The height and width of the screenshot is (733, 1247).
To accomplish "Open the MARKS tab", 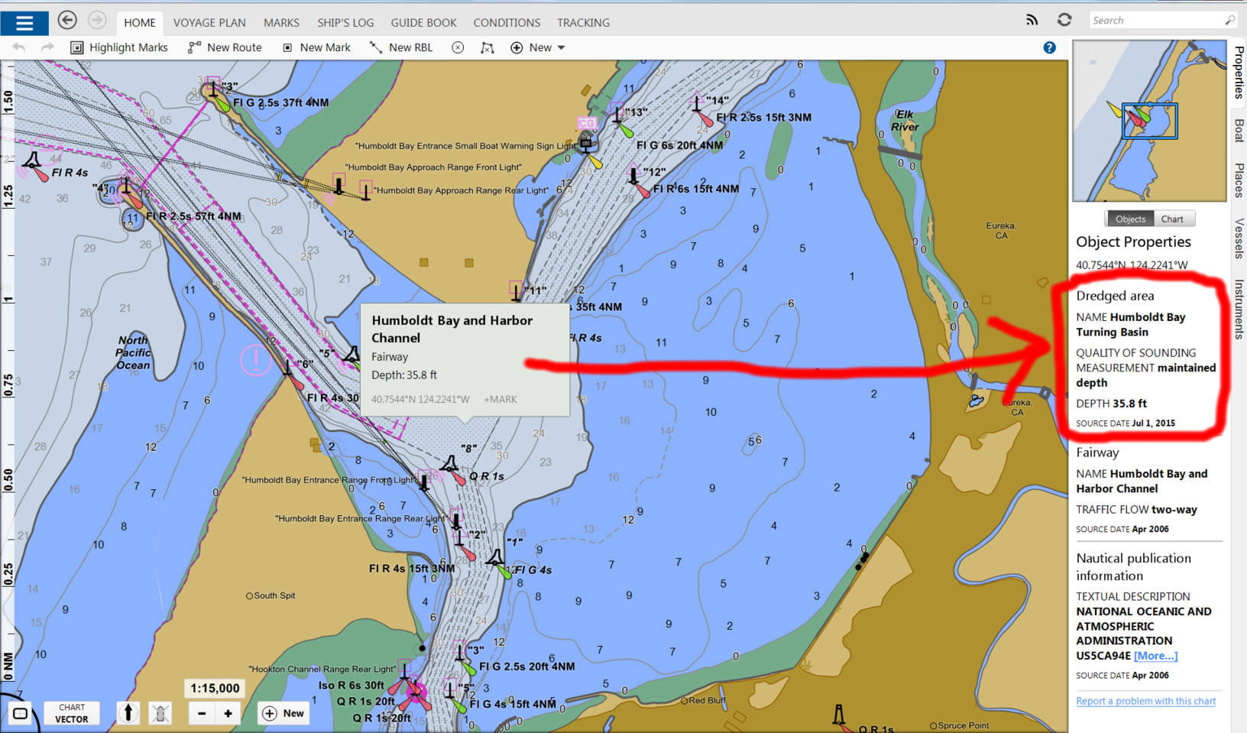I will tap(281, 23).
